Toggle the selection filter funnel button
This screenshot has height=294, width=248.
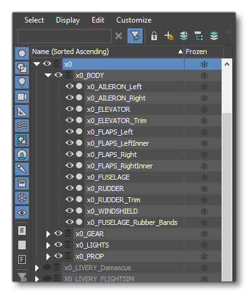[135, 36]
